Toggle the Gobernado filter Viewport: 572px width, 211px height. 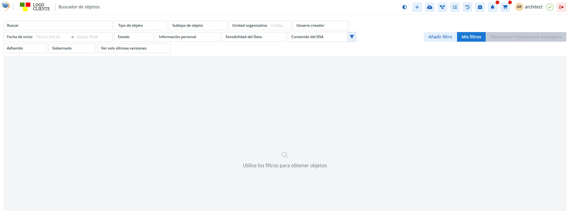coord(72,48)
